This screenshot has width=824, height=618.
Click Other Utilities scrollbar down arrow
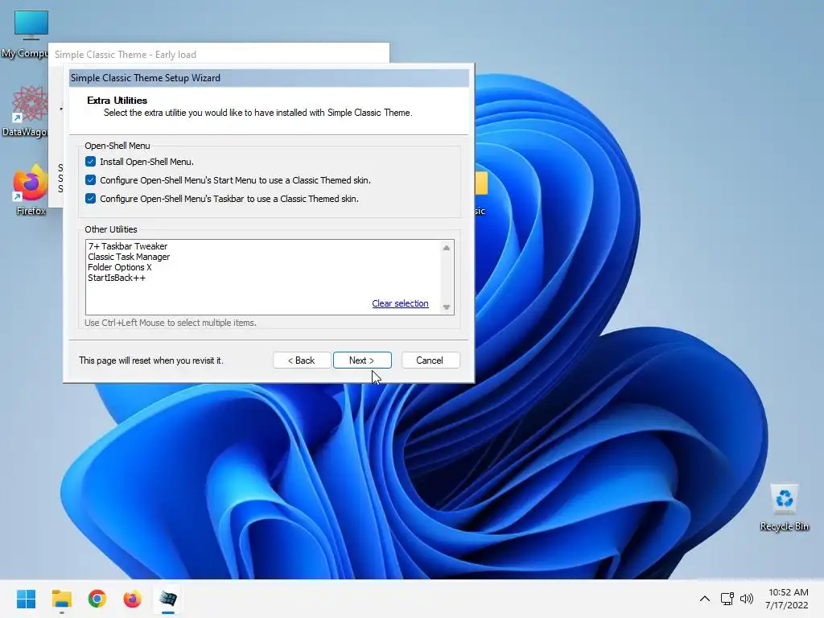tap(446, 307)
